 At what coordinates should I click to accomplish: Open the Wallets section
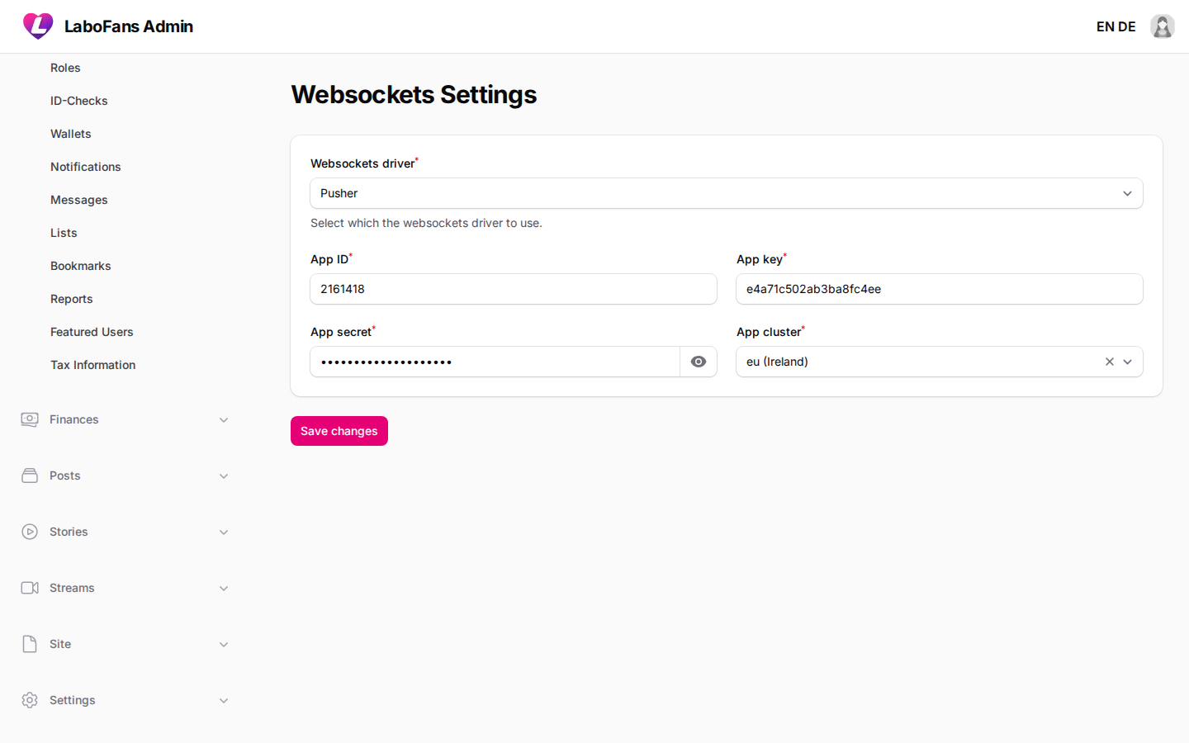coord(71,134)
